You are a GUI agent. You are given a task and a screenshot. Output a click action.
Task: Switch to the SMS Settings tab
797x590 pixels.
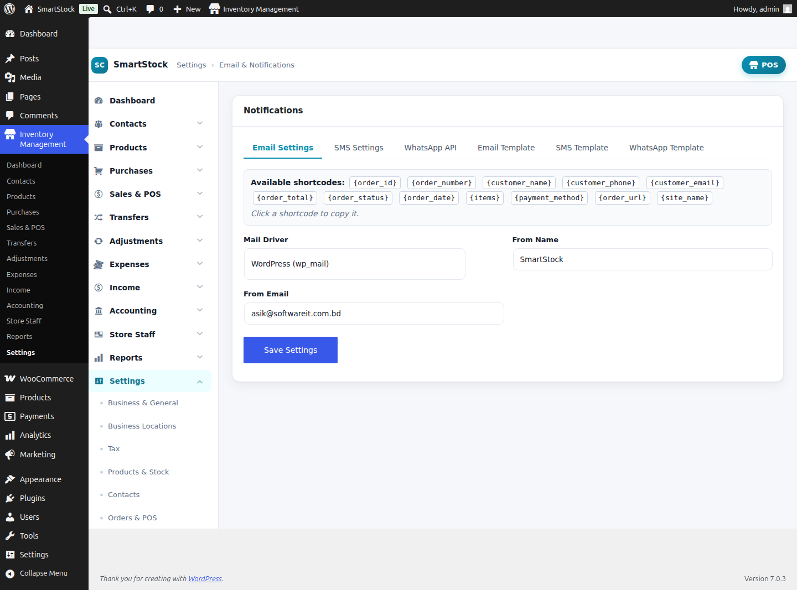point(359,148)
